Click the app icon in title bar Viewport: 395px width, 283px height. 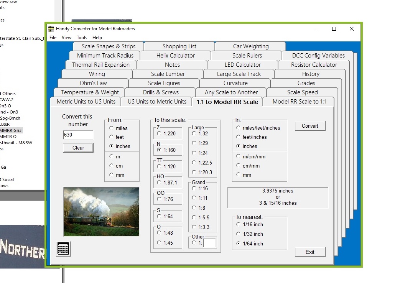point(51,29)
